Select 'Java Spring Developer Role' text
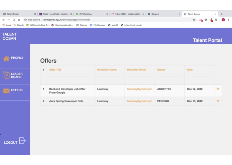Viewport: 232px width, 165px height. coord(66,101)
